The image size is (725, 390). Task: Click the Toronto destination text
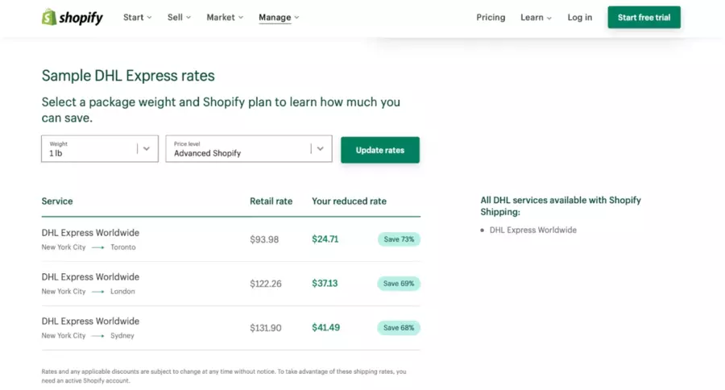(123, 247)
